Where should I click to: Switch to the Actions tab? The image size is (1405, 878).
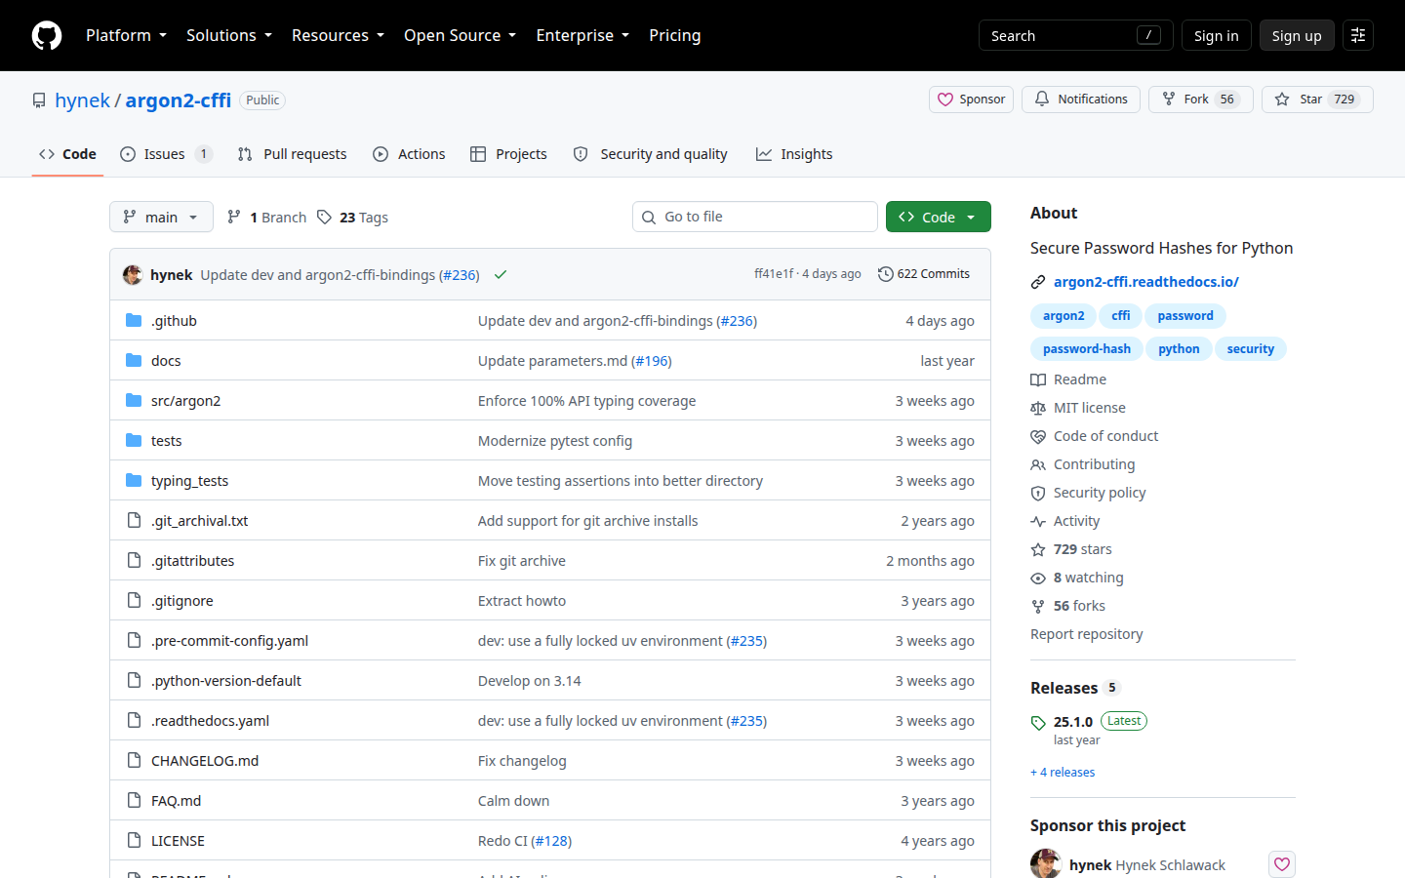(409, 154)
